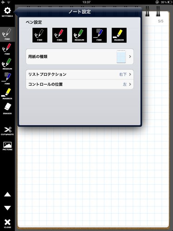
Task: Edit red FINE pen in ペン設定 panel
Action: [x=59, y=35]
